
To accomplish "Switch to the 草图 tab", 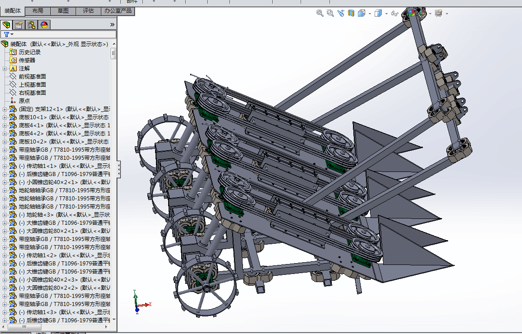I will [x=63, y=11].
